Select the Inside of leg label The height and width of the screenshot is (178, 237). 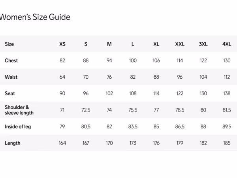tap(18, 127)
